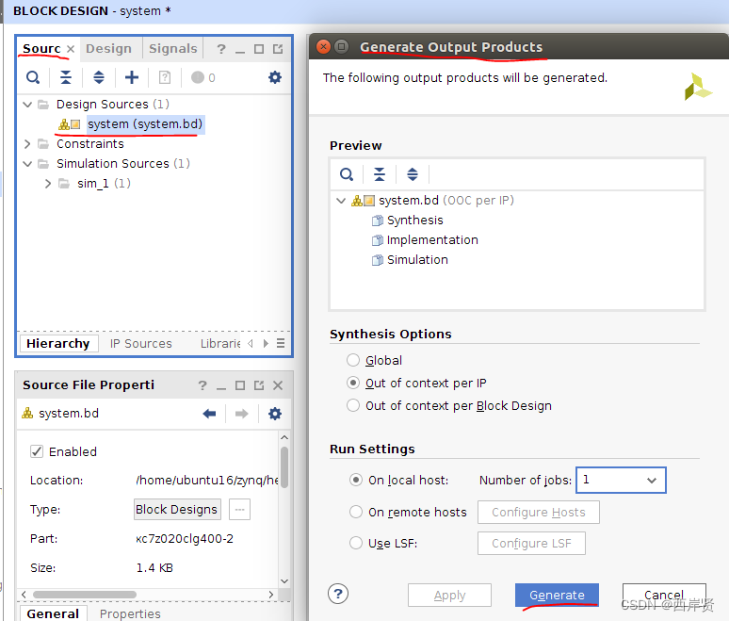The image size is (729, 621).
Task: Switch to the Design tab
Action: (x=109, y=49)
